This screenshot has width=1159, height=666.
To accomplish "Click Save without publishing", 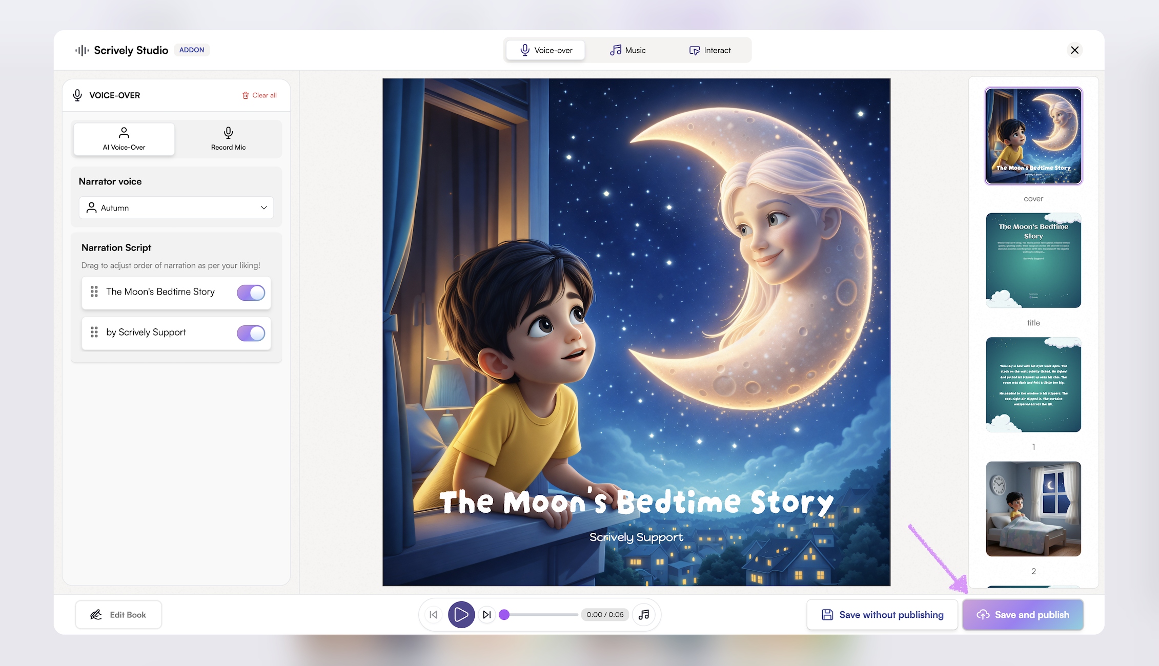I will (882, 615).
